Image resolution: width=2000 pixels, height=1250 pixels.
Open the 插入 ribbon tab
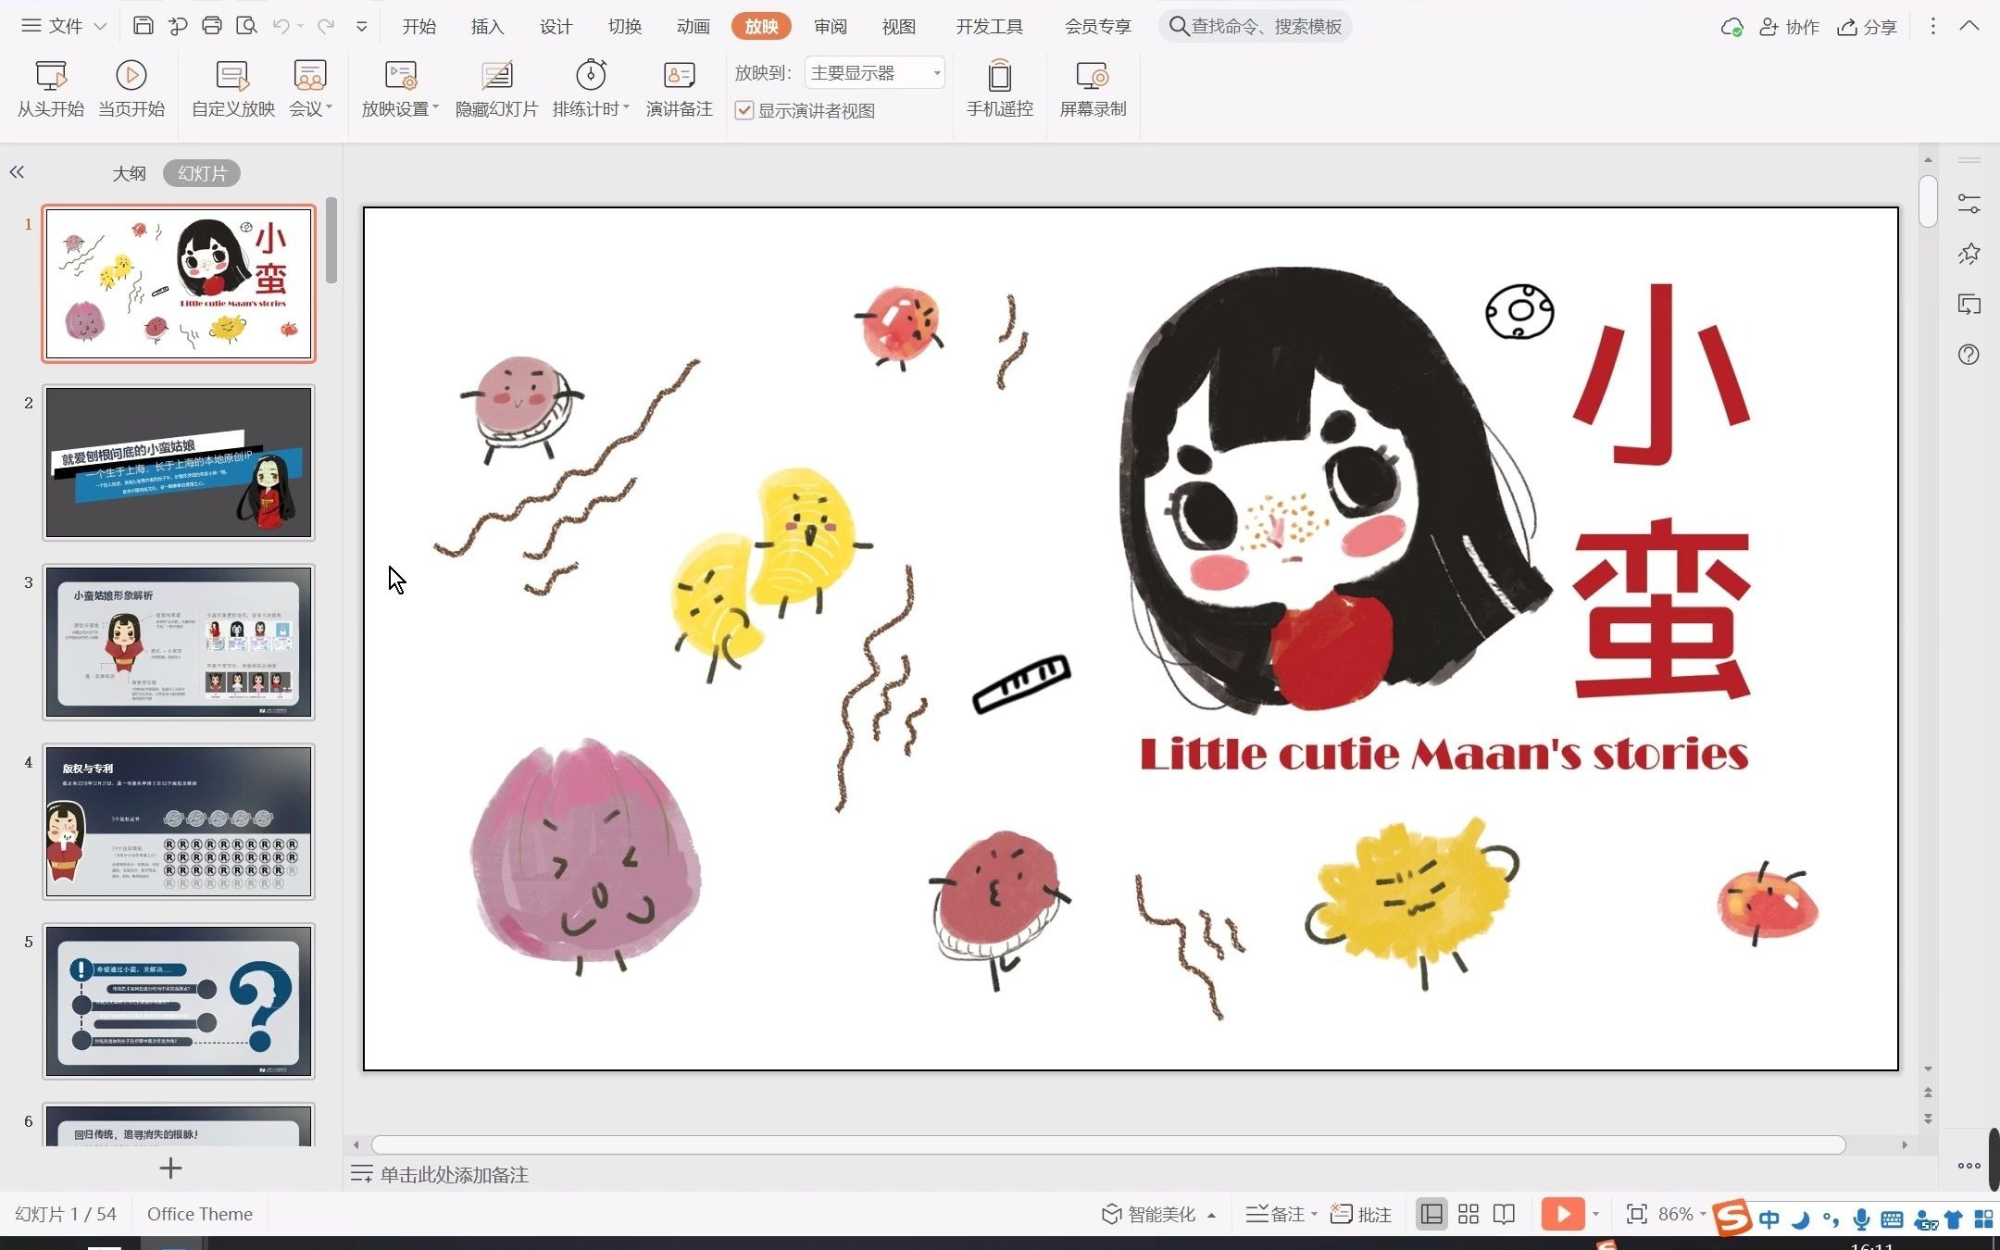[x=487, y=26]
